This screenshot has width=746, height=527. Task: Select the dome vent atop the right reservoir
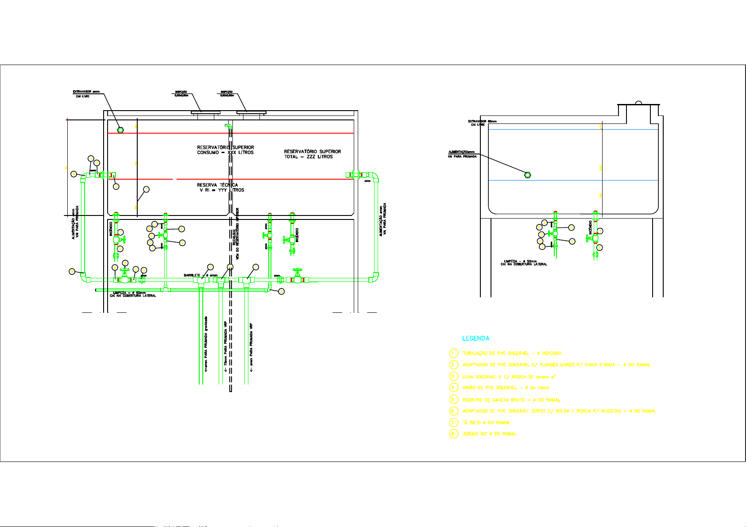[638, 103]
